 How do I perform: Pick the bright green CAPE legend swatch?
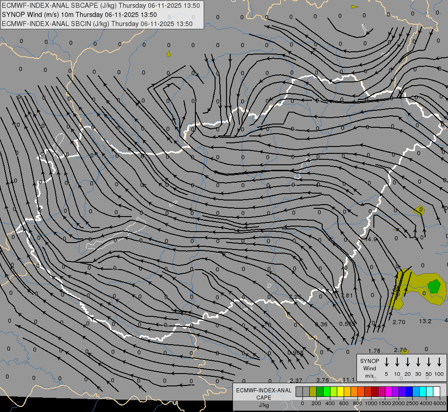click(327, 391)
